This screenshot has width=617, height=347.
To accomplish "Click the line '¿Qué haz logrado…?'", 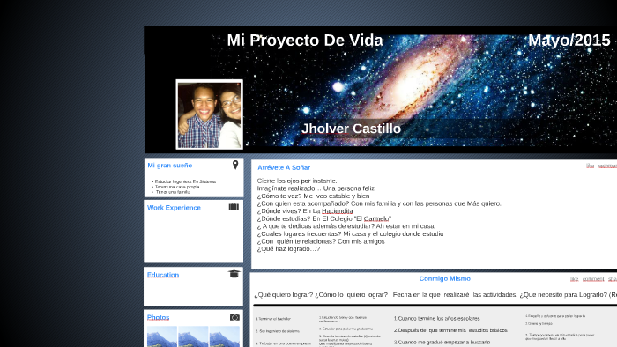I will click(288, 248).
